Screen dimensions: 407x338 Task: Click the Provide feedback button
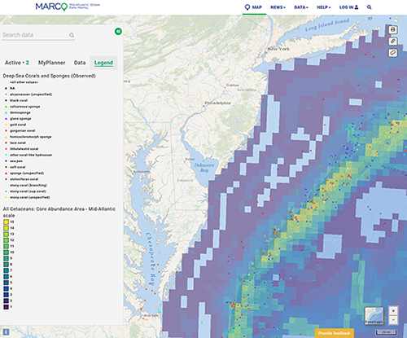click(x=334, y=333)
